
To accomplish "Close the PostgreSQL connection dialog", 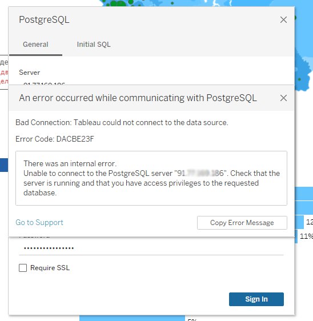I will (283, 19).
